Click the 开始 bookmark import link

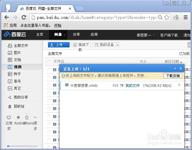58,25
